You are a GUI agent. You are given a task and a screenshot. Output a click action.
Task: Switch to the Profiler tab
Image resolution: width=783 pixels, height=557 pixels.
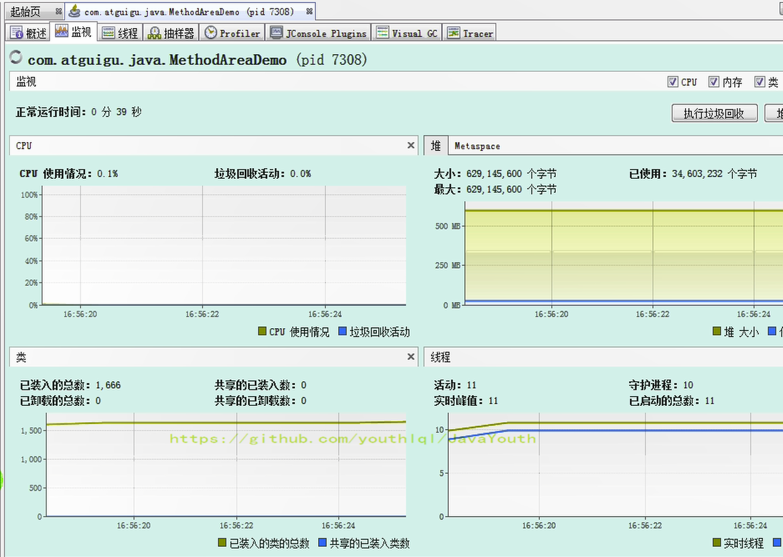232,33
